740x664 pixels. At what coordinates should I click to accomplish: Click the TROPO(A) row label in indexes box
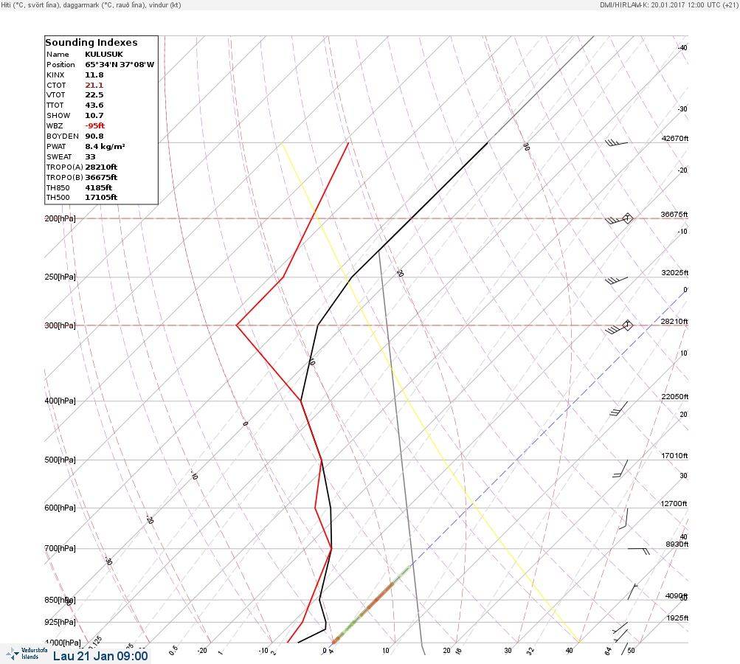point(65,167)
